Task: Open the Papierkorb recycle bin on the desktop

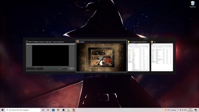Action: pyautogui.click(x=193, y=4)
